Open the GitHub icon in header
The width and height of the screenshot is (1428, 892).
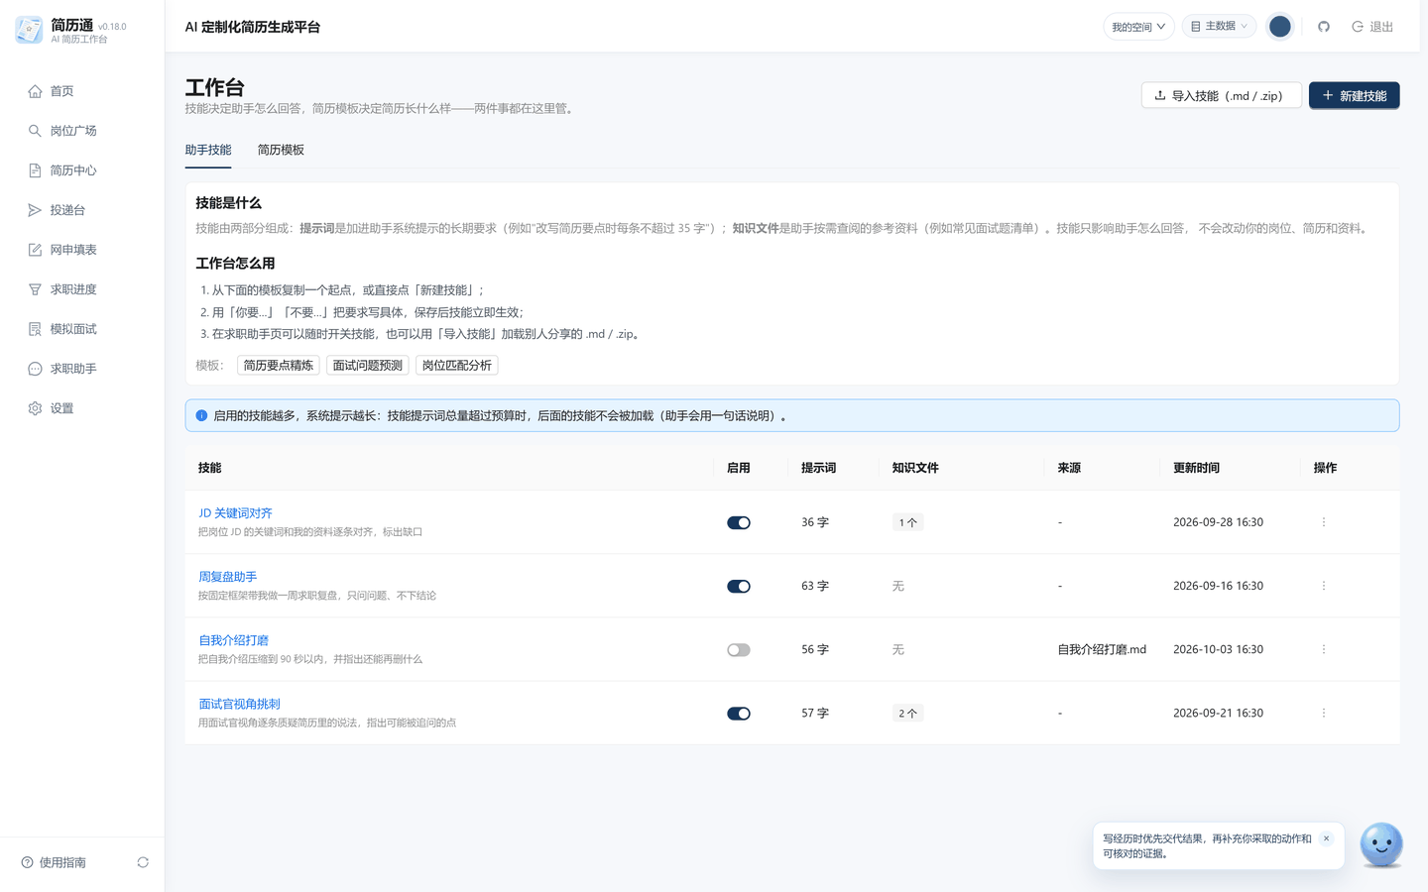1323,27
